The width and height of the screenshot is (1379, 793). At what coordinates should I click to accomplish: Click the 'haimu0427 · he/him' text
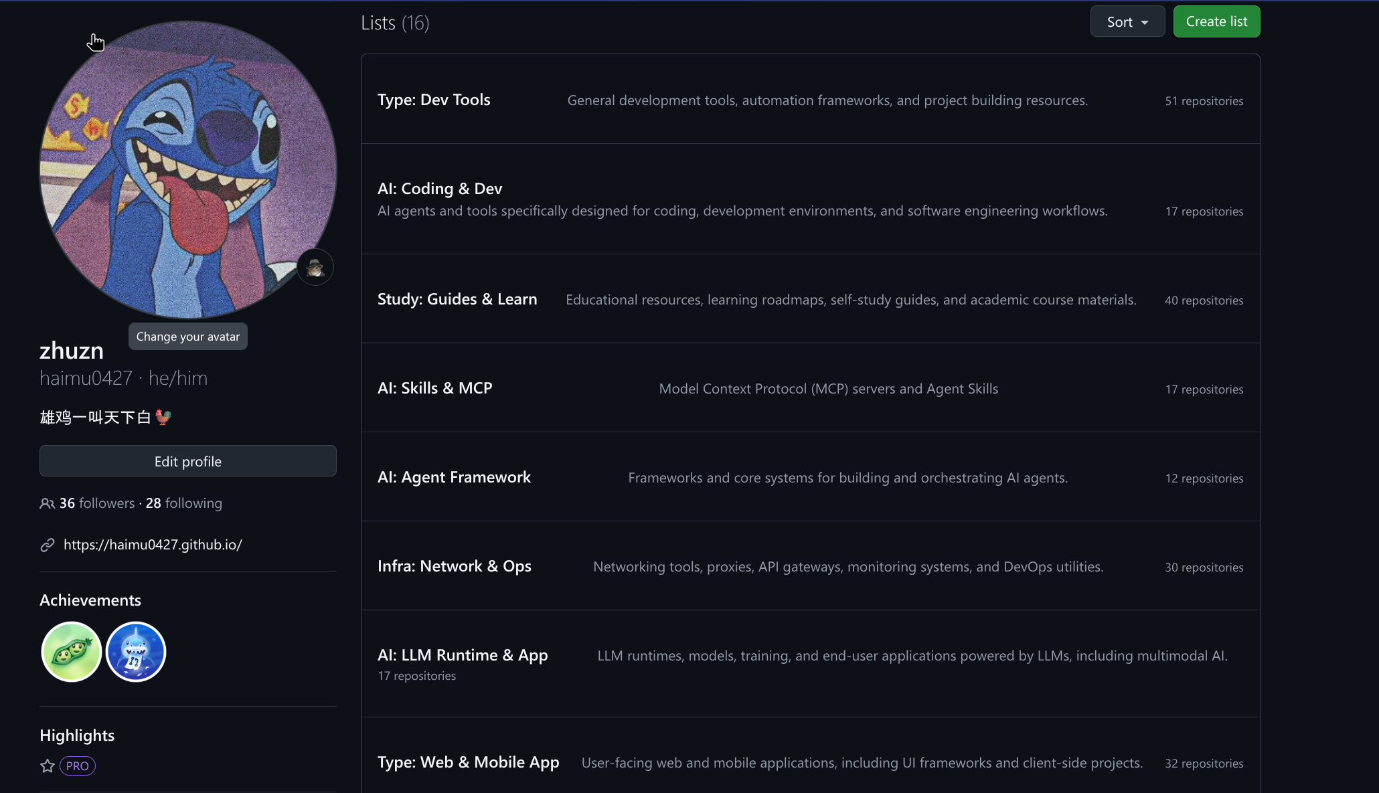click(x=124, y=378)
